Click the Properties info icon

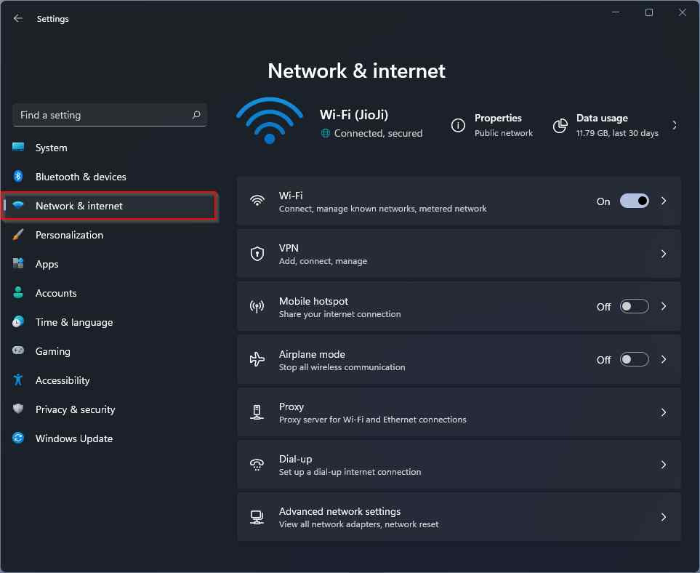[458, 125]
